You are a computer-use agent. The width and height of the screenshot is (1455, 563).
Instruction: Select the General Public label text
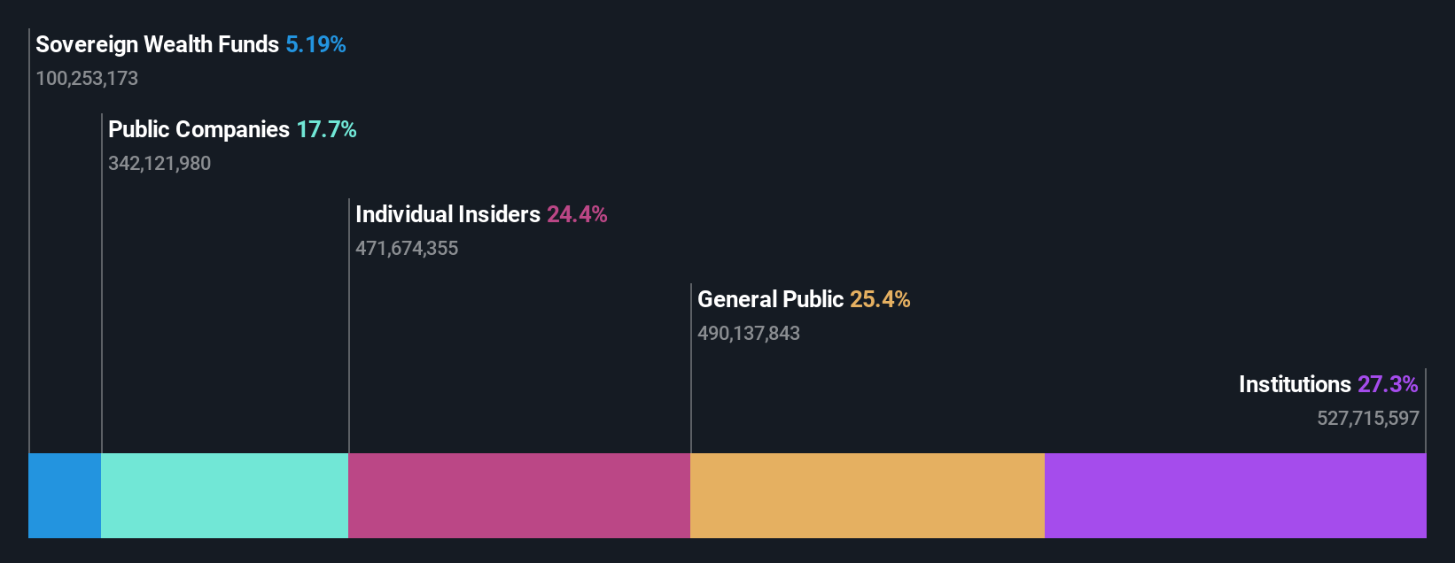pyautogui.click(x=770, y=299)
